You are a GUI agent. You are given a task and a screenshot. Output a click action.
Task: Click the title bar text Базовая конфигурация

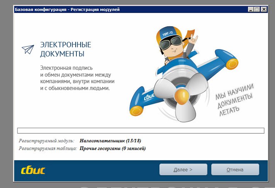pos(41,10)
